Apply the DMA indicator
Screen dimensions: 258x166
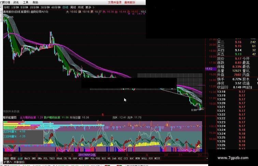pyautogui.click(x=40, y=159)
